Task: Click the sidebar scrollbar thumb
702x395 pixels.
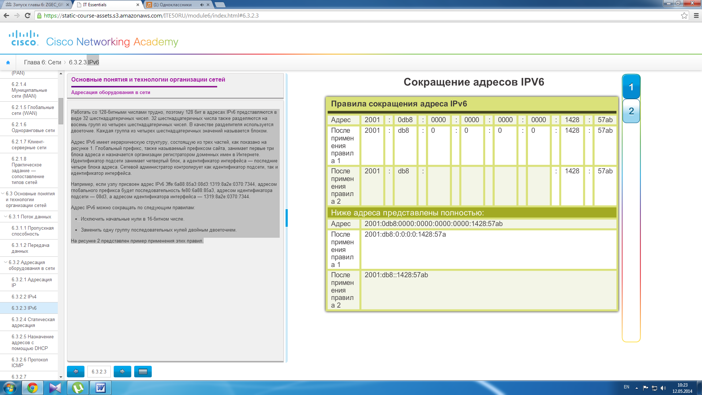Action: (x=61, y=111)
